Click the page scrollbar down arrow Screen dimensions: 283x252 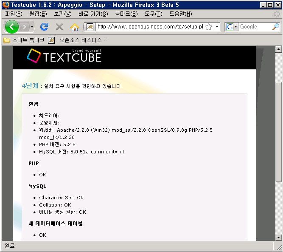pyautogui.click(x=278, y=238)
